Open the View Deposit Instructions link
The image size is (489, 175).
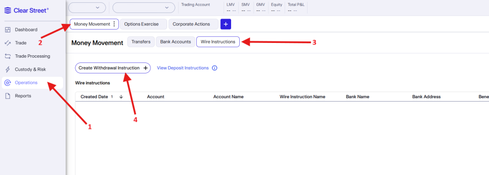click(x=183, y=68)
